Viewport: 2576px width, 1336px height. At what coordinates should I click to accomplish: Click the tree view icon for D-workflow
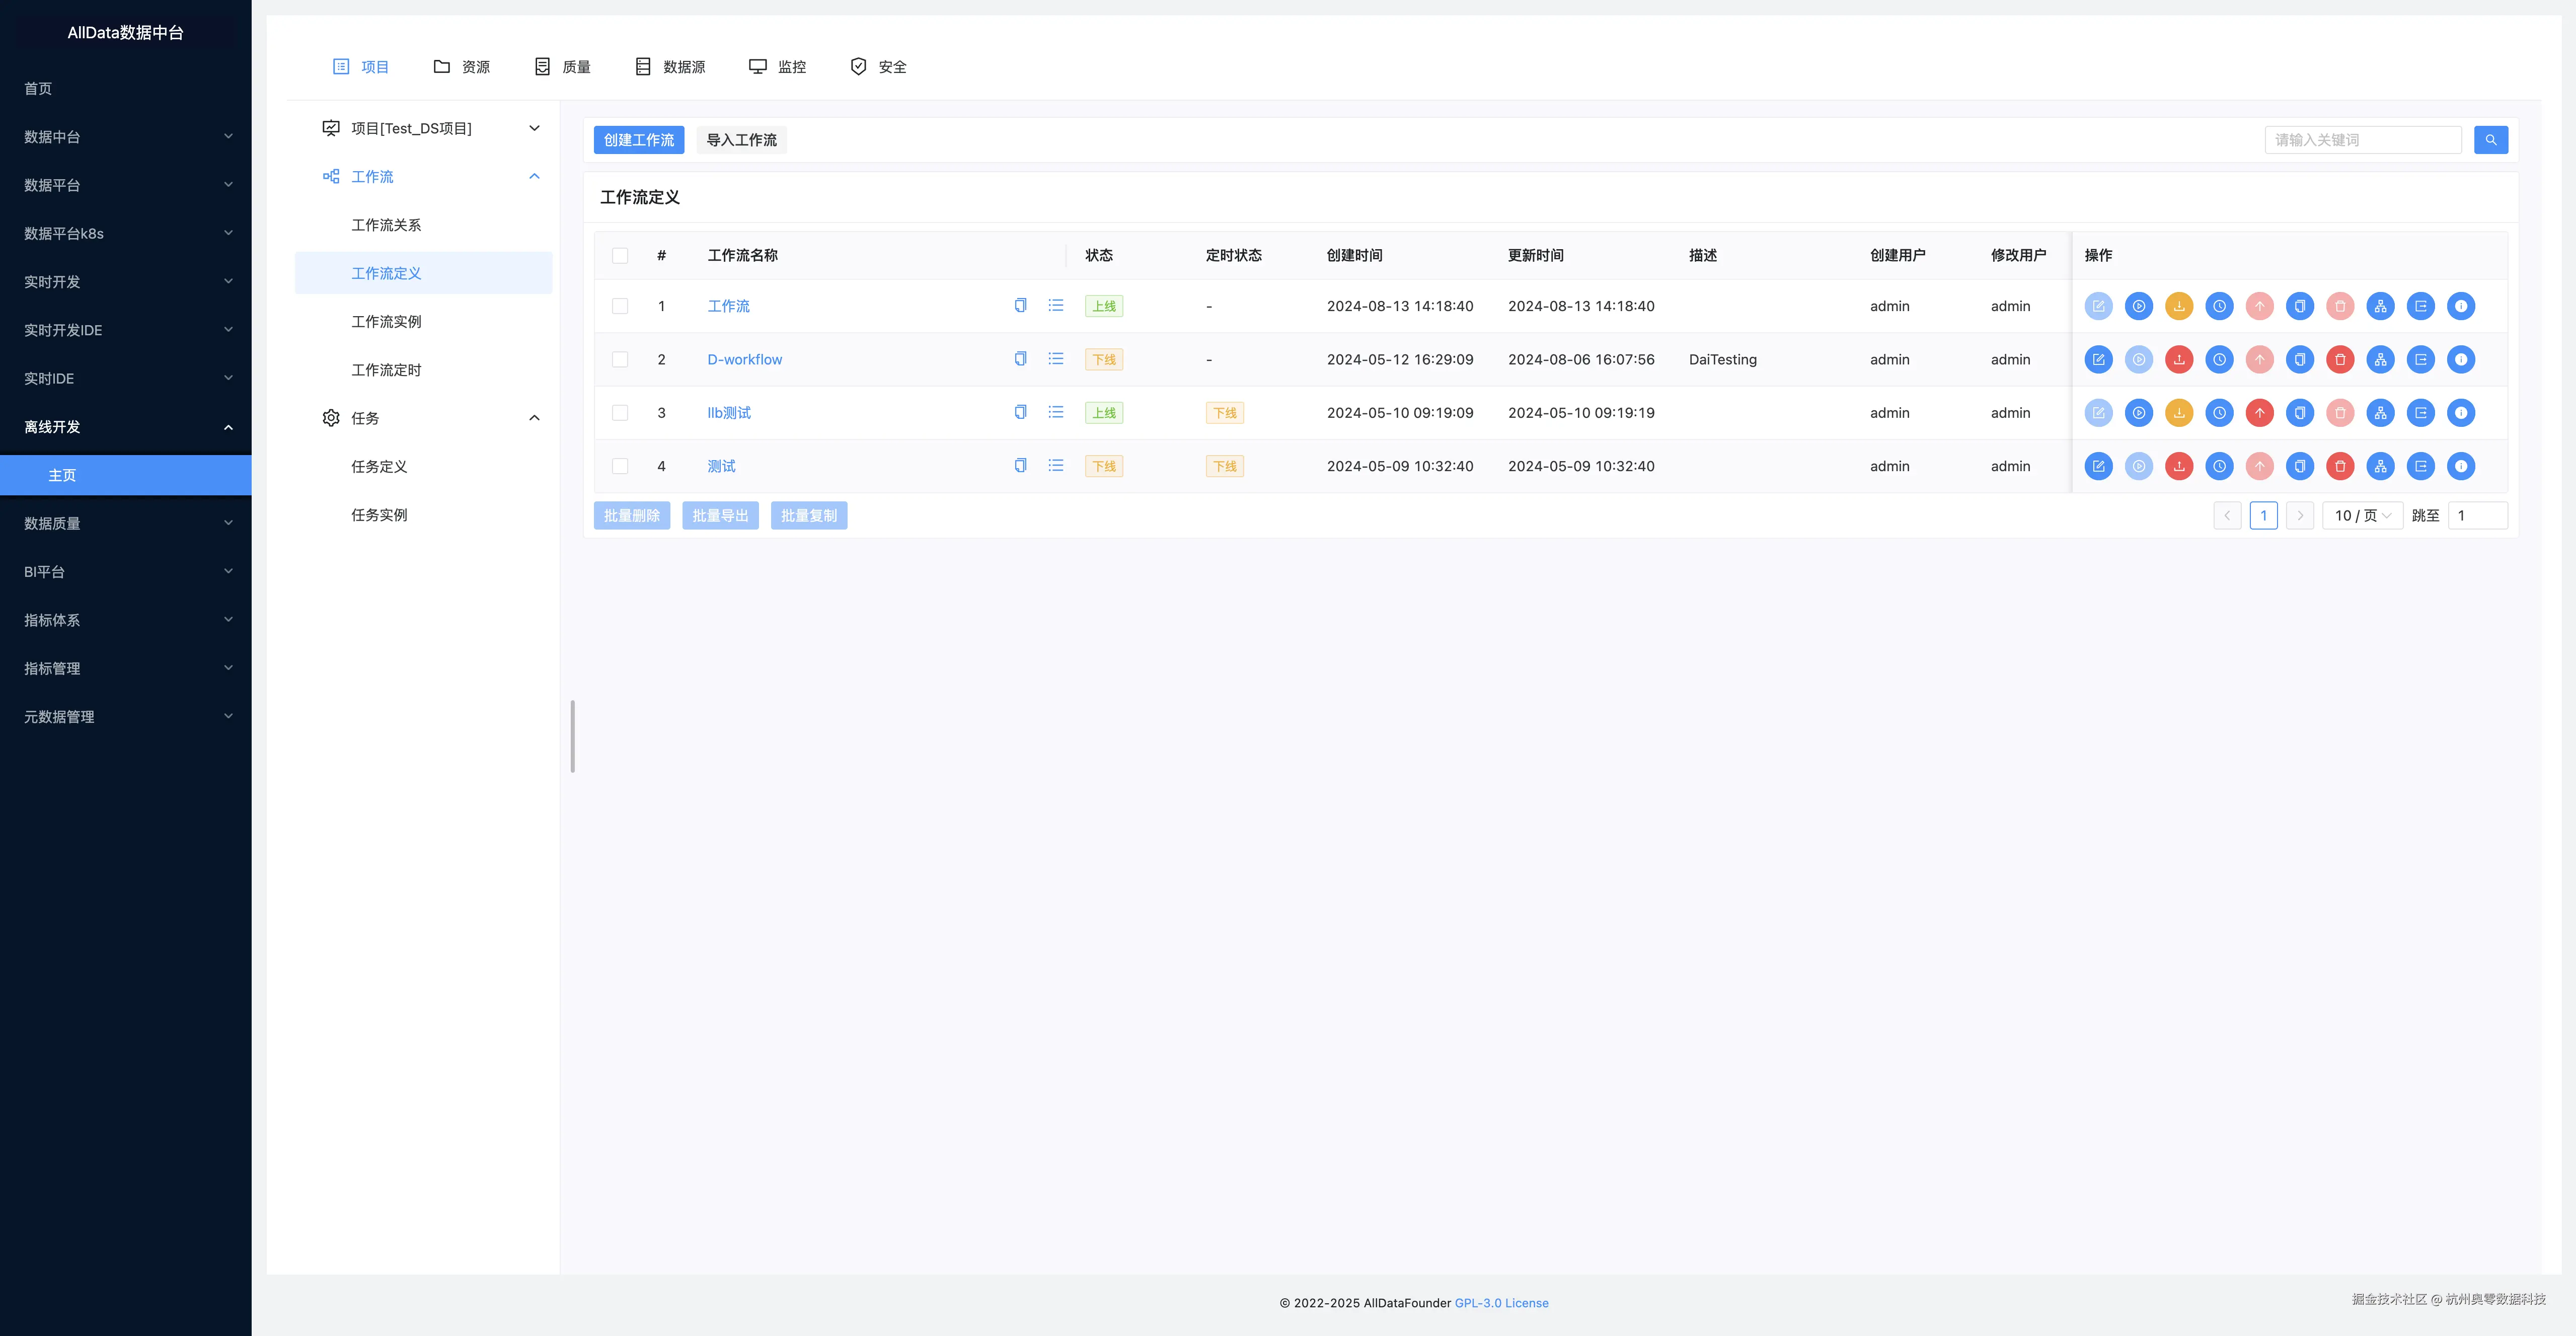(x=2380, y=359)
